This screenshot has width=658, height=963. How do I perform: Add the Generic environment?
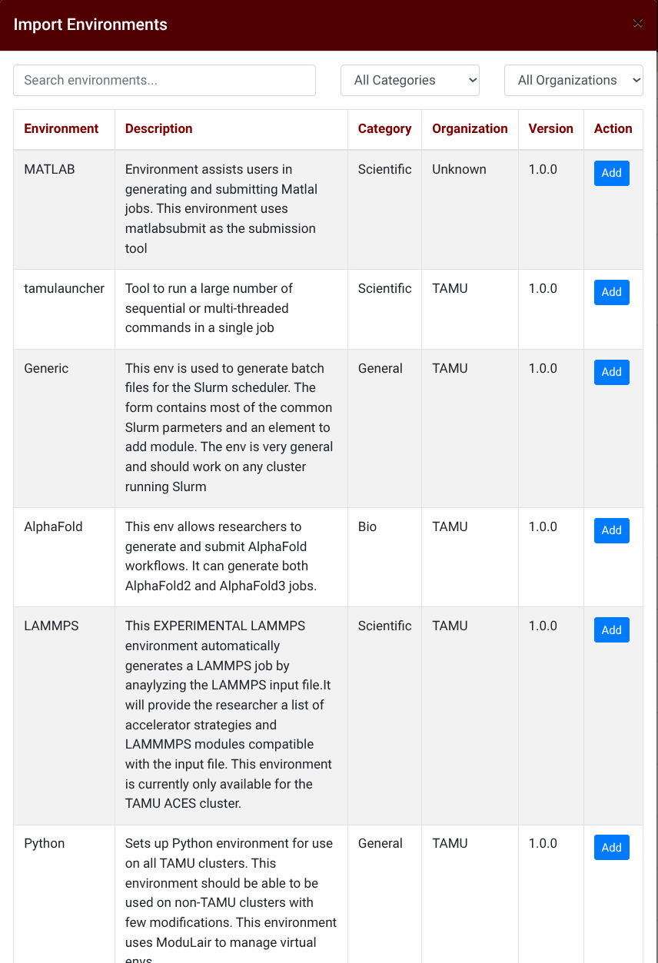click(611, 372)
